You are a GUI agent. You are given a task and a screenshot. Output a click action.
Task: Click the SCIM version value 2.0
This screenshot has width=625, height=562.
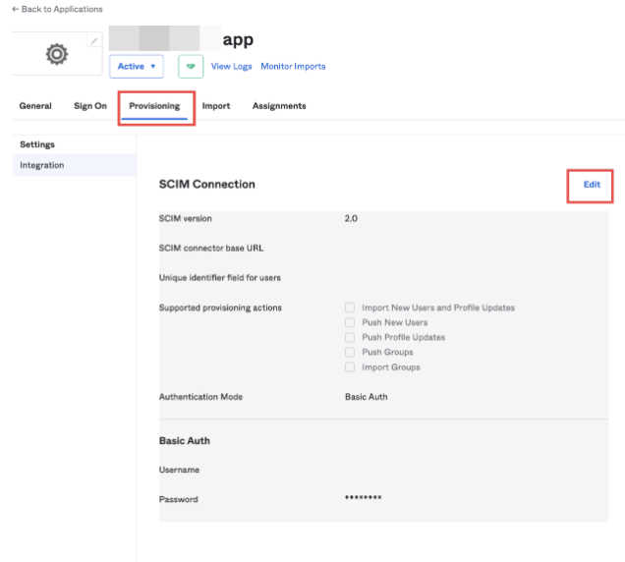point(351,218)
